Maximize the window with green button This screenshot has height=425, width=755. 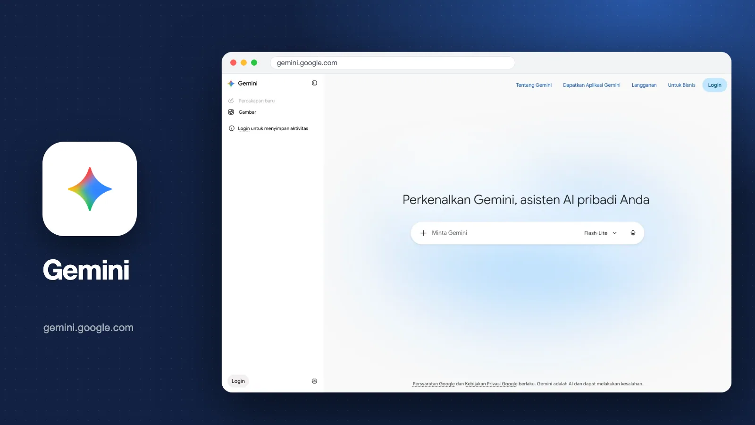pos(254,63)
